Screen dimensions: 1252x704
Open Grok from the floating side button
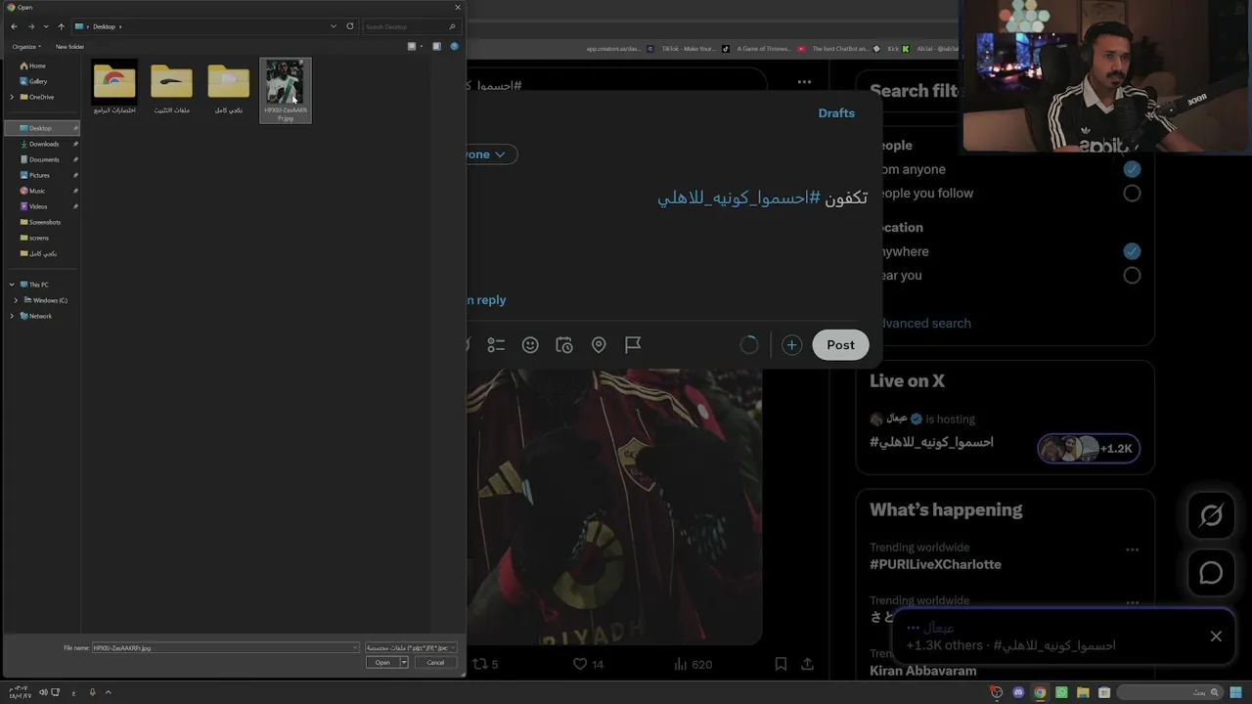(1211, 515)
